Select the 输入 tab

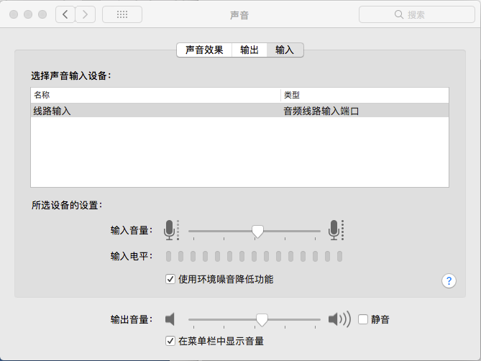[x=285, y=50]
